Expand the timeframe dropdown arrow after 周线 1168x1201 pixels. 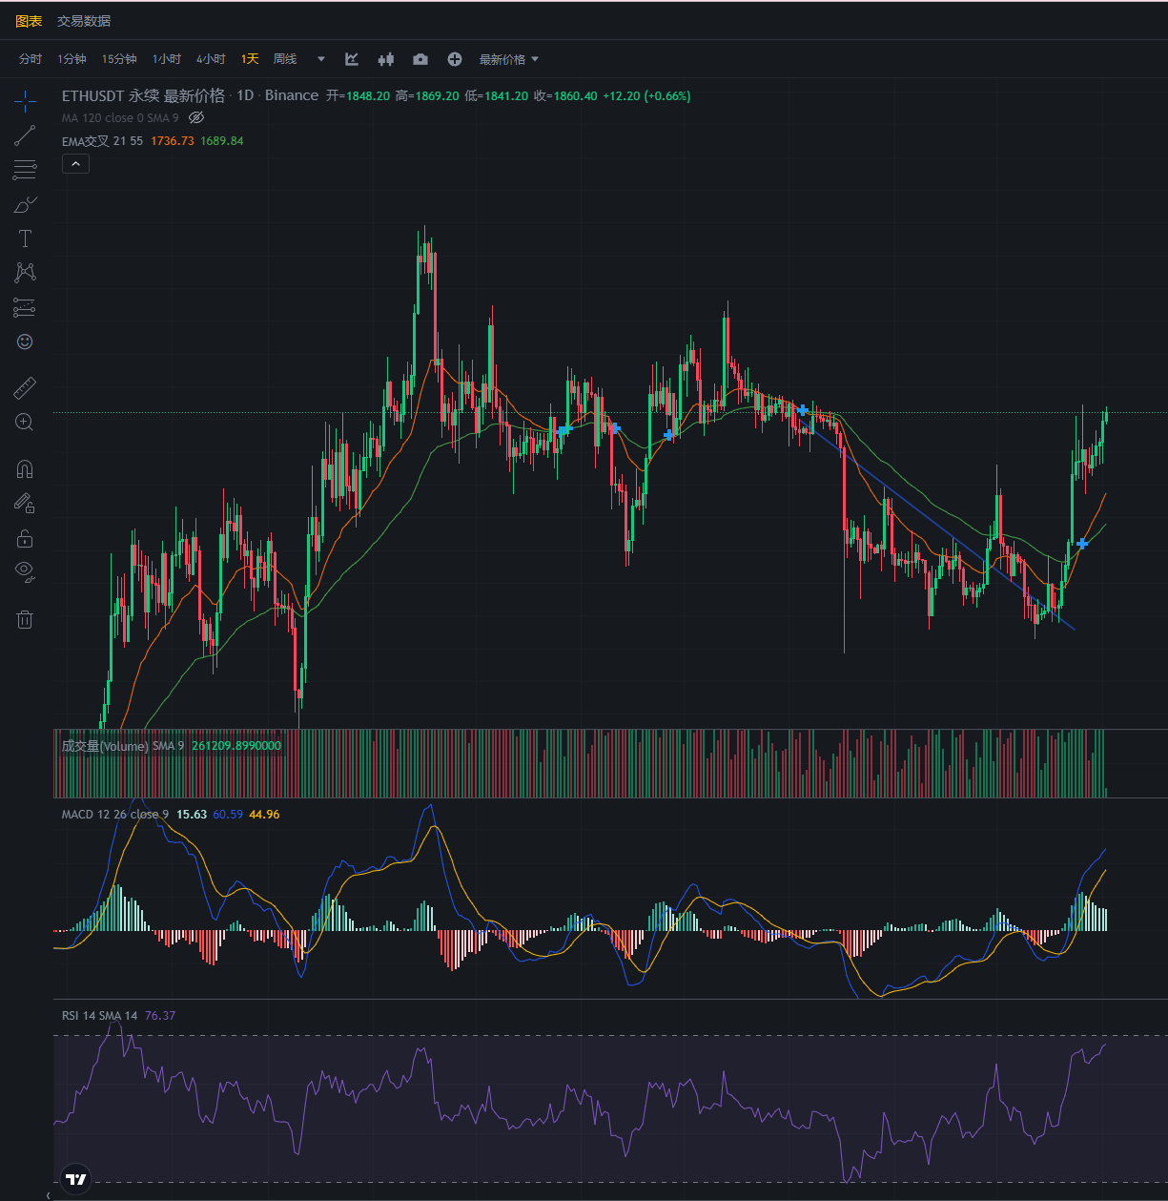[x=321, y=59]
